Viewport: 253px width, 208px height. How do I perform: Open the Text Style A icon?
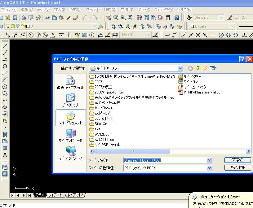point(189,18)
